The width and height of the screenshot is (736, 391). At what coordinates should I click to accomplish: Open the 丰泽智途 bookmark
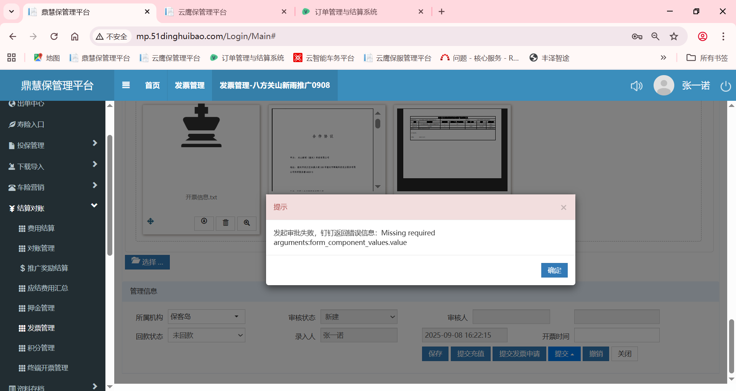point(549,58)
